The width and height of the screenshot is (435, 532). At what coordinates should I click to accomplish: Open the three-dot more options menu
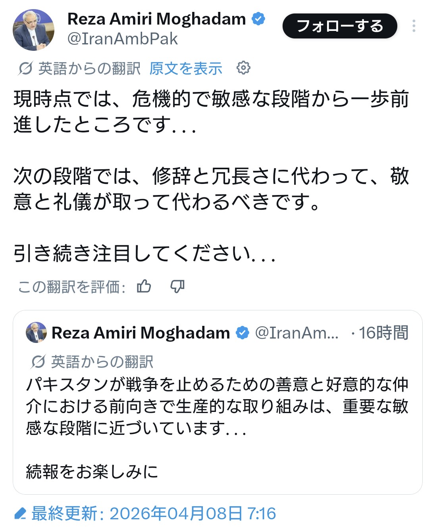pos(414,26)
